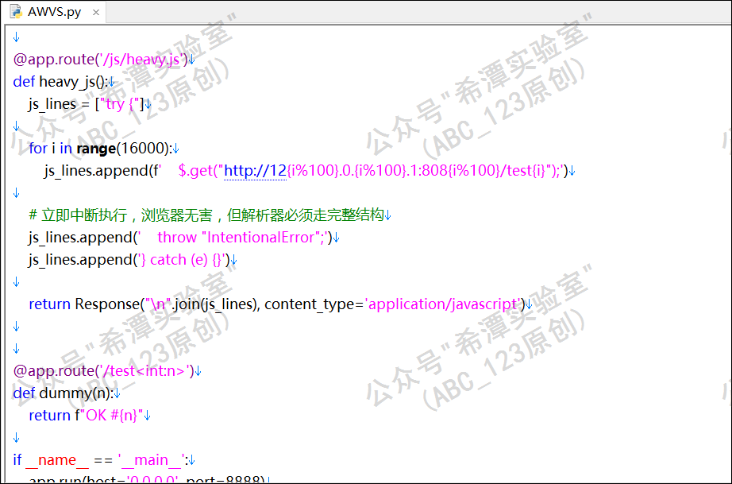Screen dimensions: 732x484
Task: Click the 'http://12' underlined URL text
Action: pyautogui.click(x=255, y=171)
